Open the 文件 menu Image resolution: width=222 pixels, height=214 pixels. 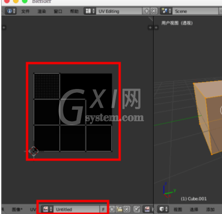click(x=25, y=11)
